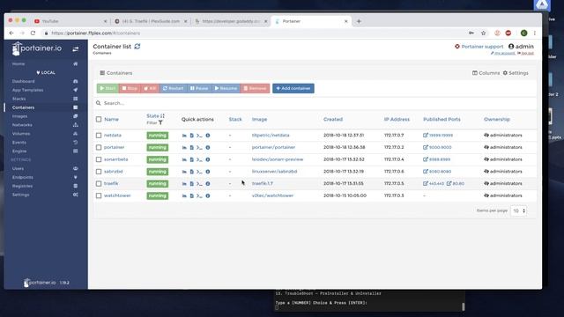Click the browser reload icon
The width and height of the screenshot is (564, 317).
click(x=33, y=33)
